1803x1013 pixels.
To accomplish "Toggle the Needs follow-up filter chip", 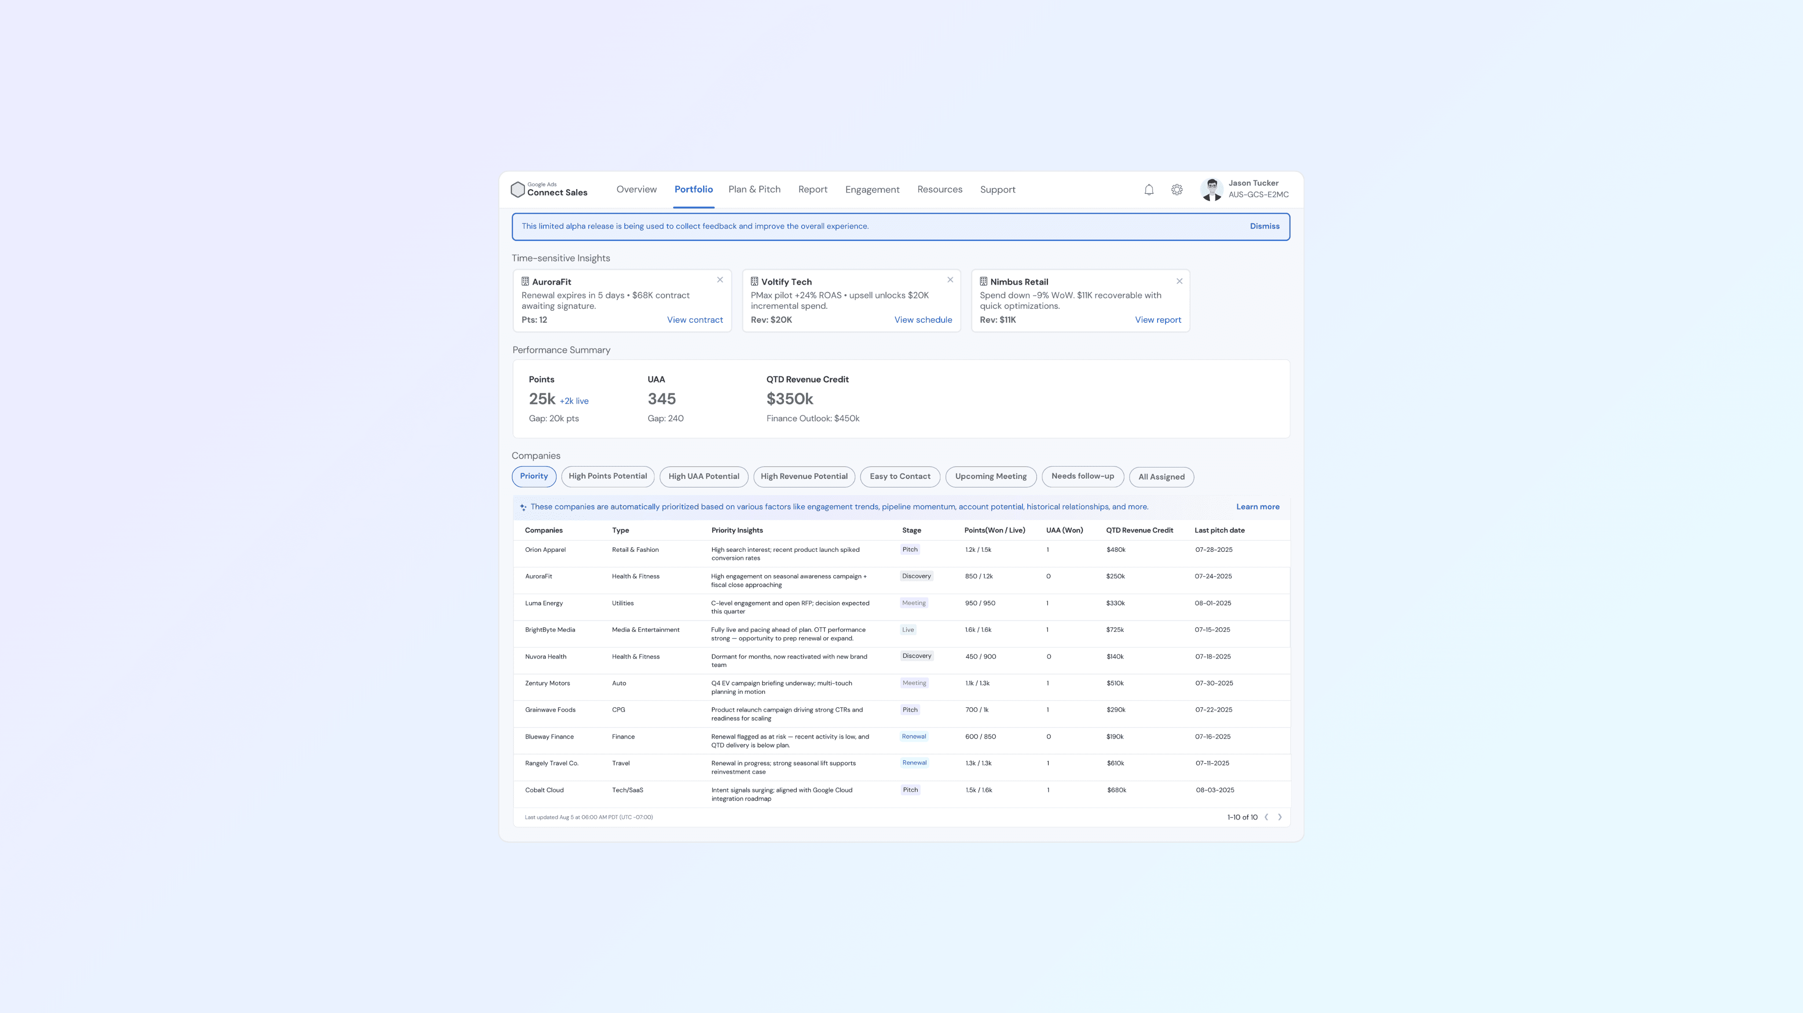I will [x=1082, y=477].
